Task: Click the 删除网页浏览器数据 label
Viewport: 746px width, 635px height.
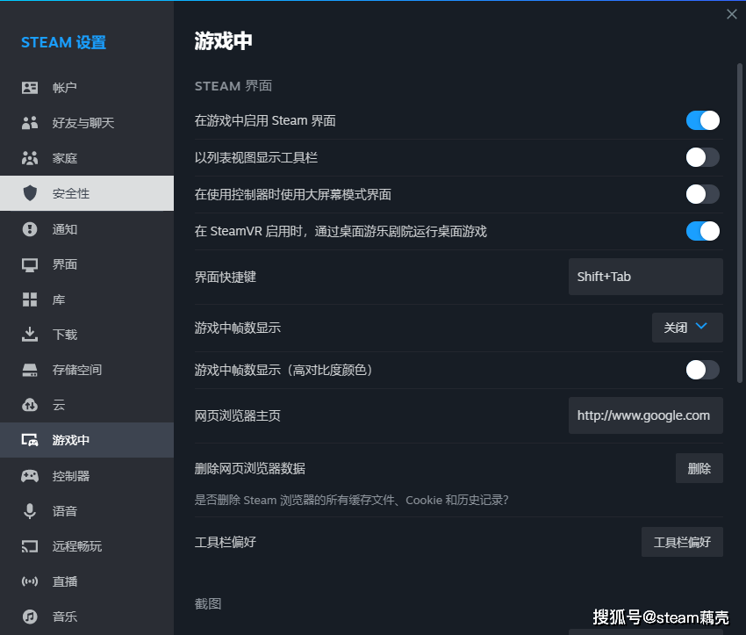Action: tap(250, 468)
